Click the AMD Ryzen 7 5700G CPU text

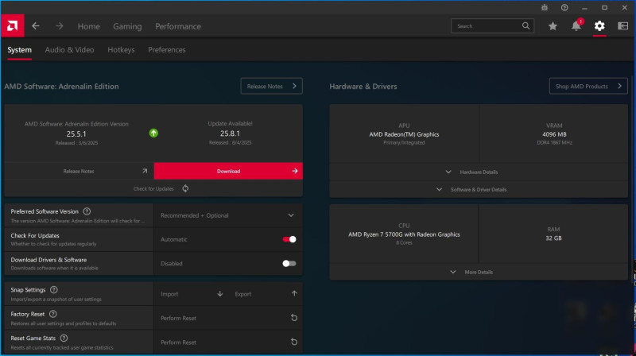[404, 234]
